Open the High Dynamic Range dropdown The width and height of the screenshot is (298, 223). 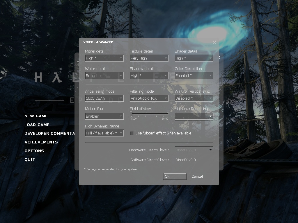pos(104,133)
